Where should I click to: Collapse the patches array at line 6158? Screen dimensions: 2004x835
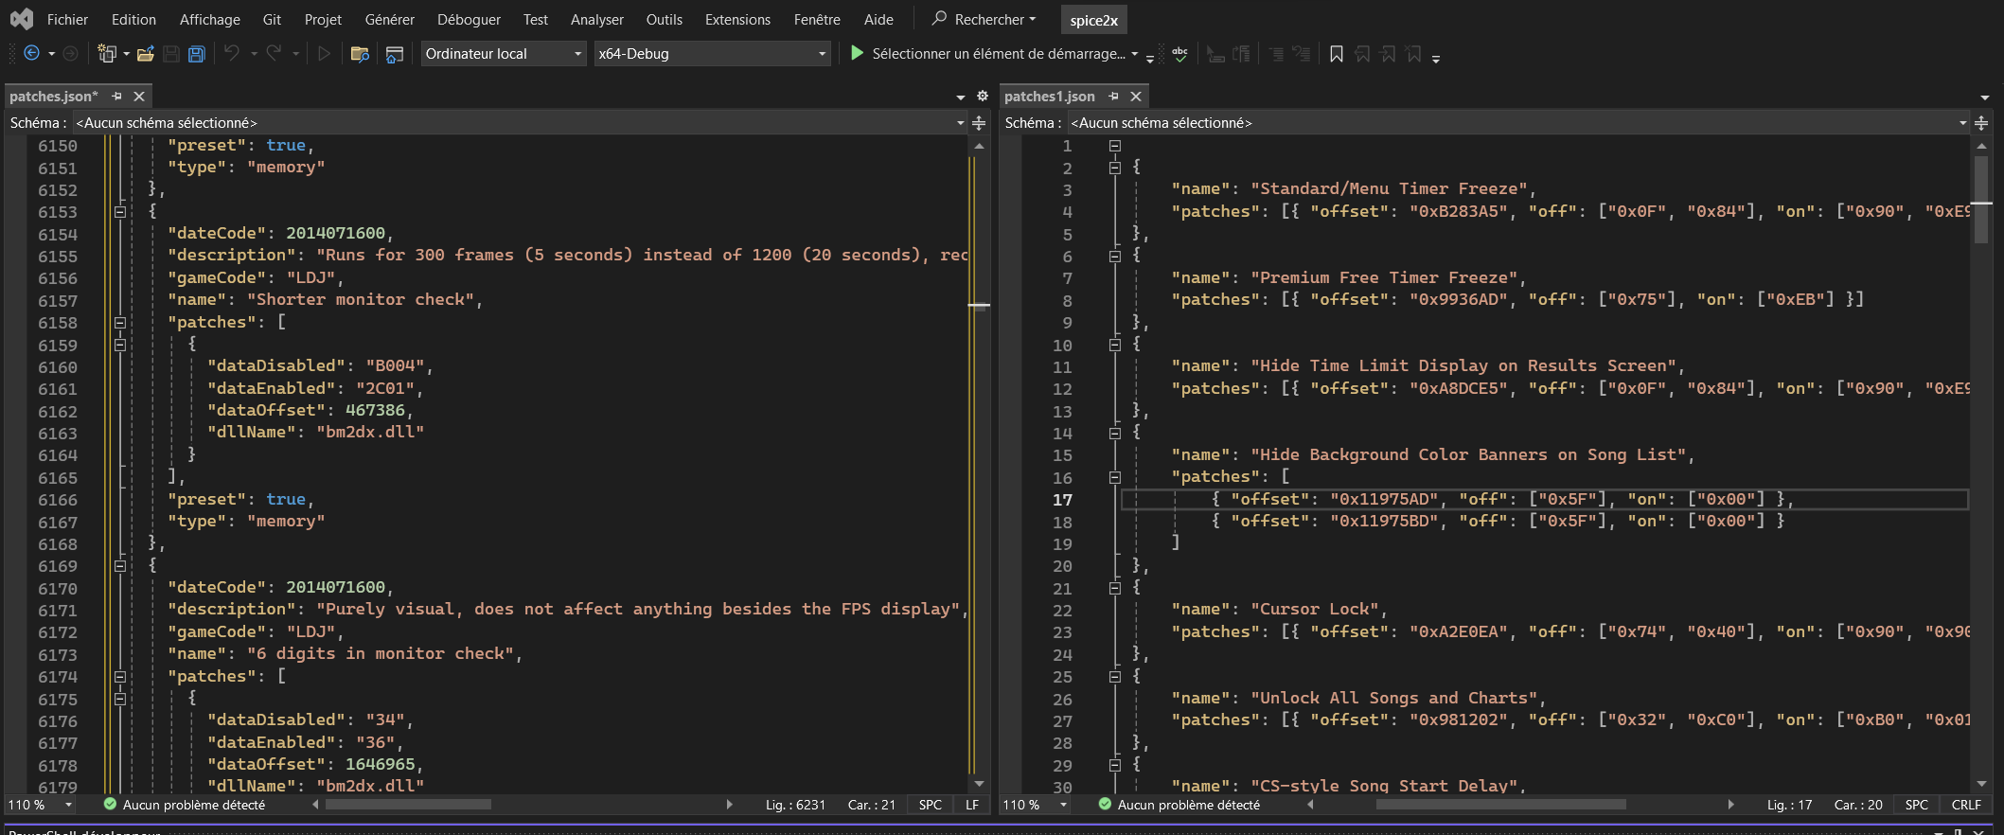(x=120, y=323)
